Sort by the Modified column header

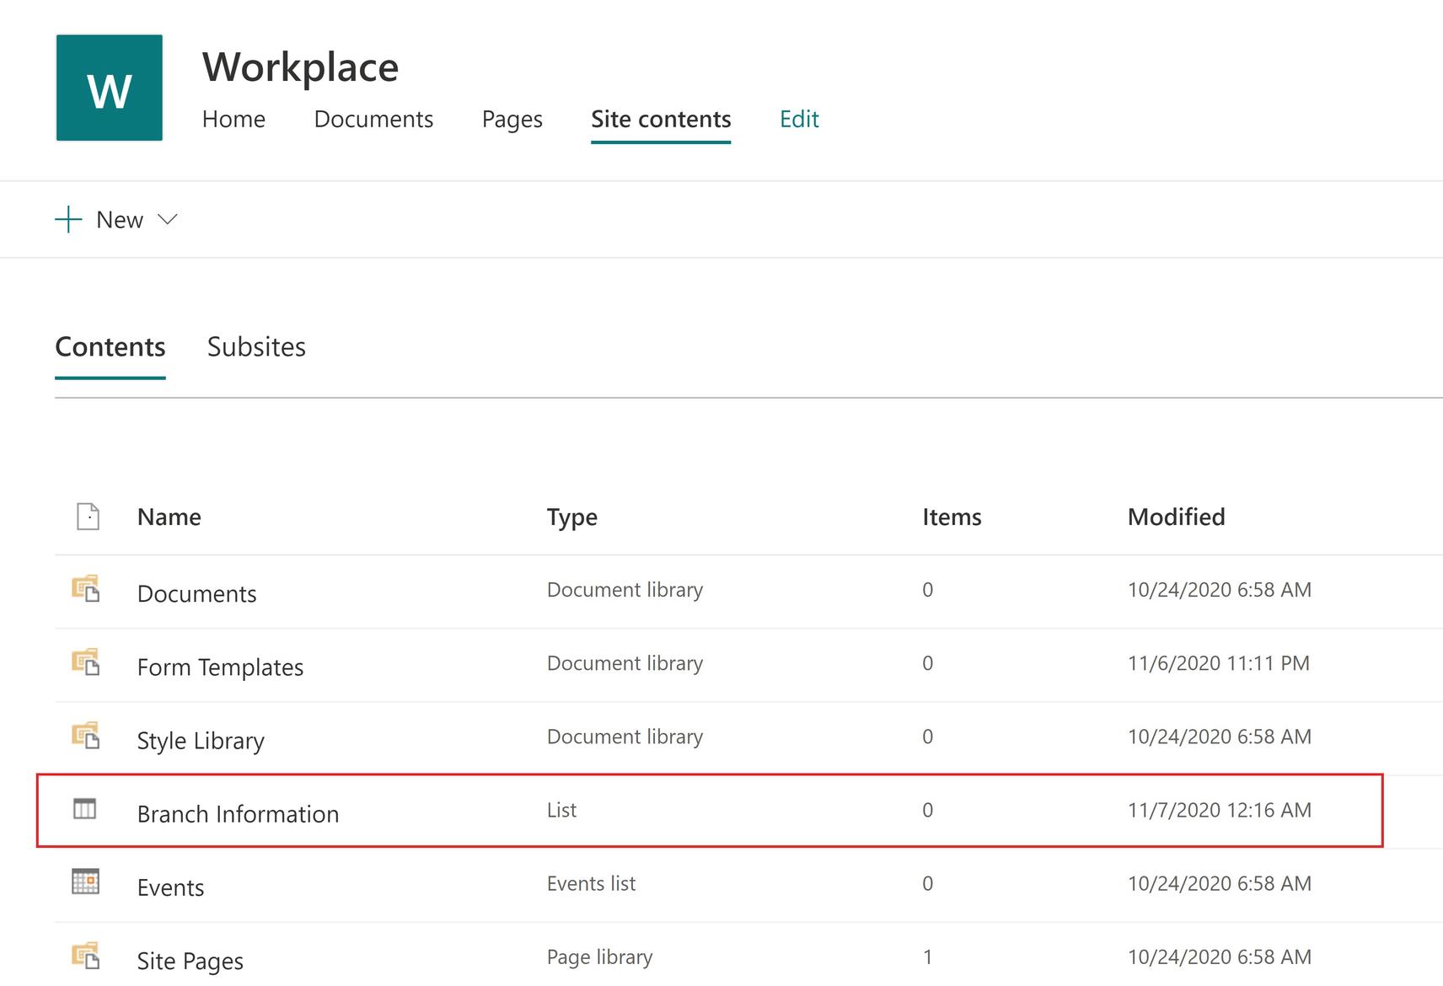coord(1176,517)
